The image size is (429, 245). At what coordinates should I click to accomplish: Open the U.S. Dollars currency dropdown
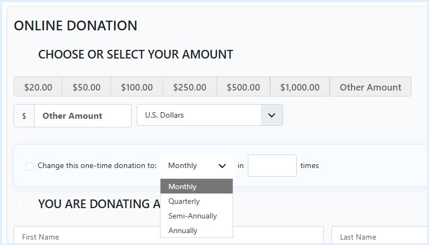pyautogui.click(x=209, y=115)
